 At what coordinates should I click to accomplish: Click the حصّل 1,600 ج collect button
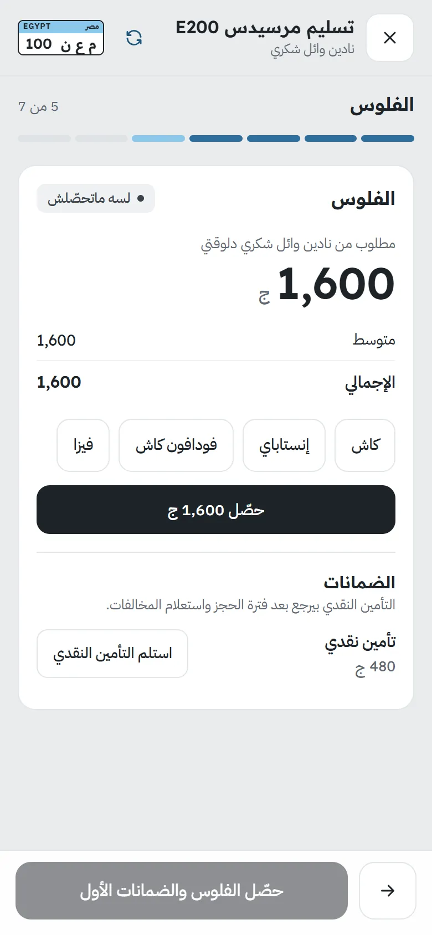[x=216, y=510]
